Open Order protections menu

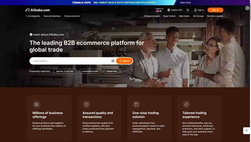[72, 16]
